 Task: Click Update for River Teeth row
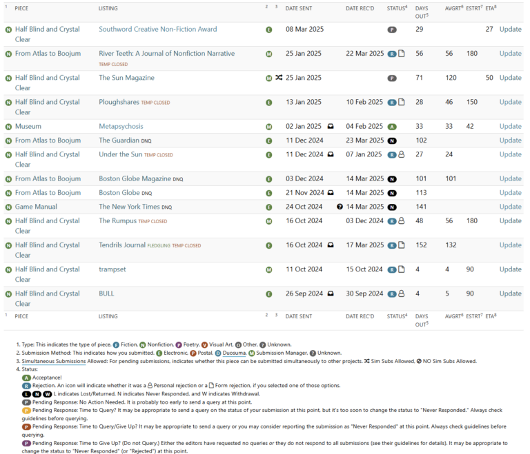[x=511, y=54]
